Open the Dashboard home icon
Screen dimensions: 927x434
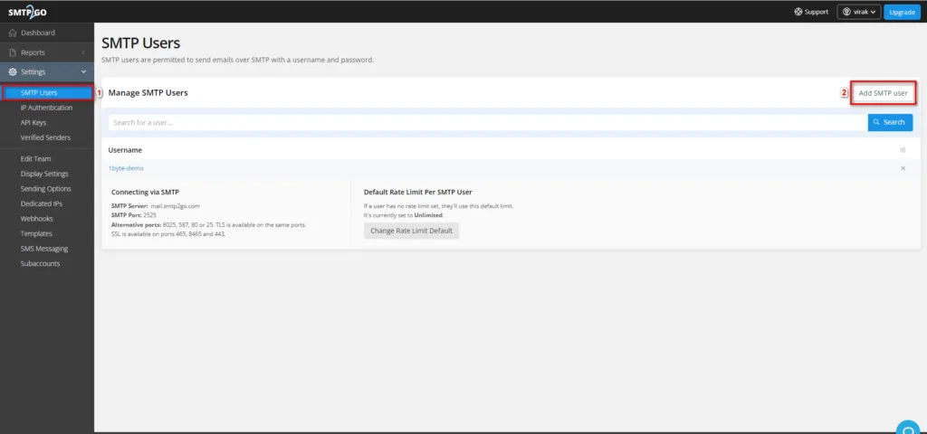tap(12, 33)
